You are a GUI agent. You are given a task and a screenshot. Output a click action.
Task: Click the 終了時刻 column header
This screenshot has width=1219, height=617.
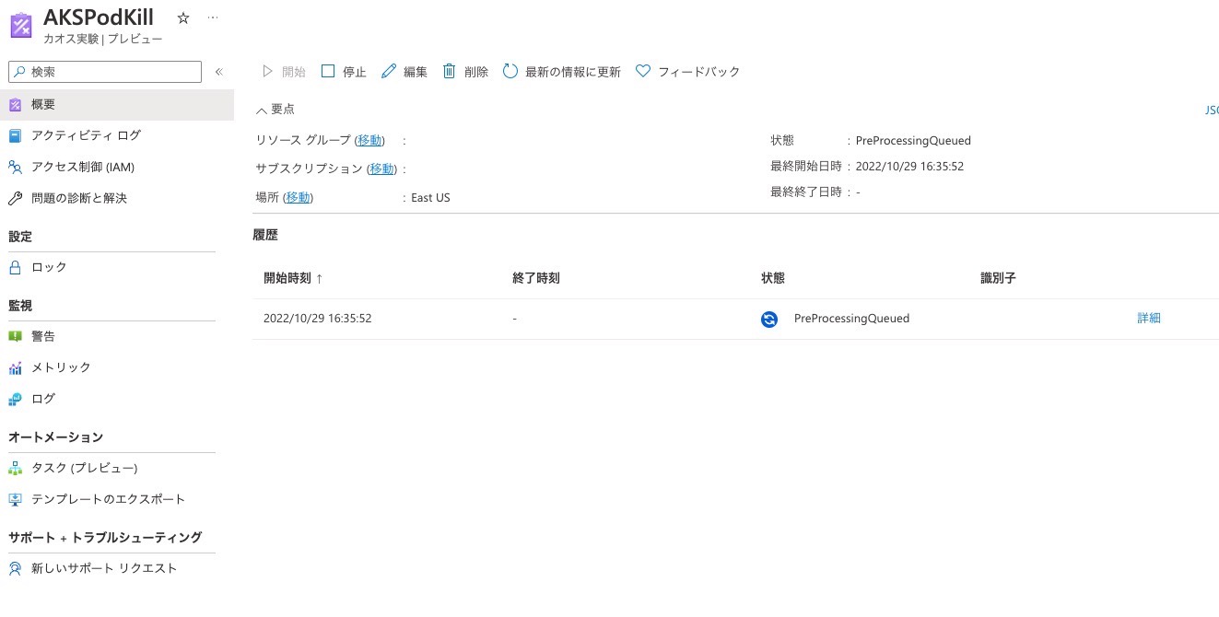(x=536, y=278)
